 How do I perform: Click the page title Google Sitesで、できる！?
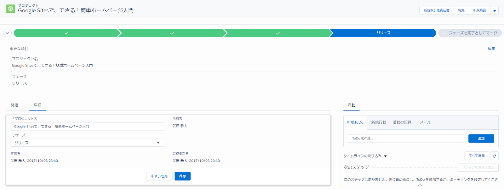pos(76,10)
